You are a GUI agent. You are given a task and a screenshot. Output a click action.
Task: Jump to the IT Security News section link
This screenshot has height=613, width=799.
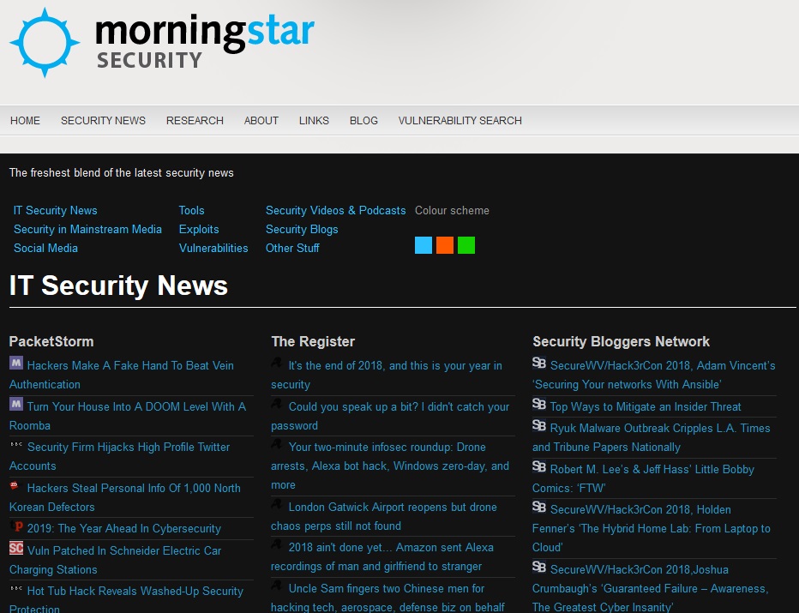[55, 210]
